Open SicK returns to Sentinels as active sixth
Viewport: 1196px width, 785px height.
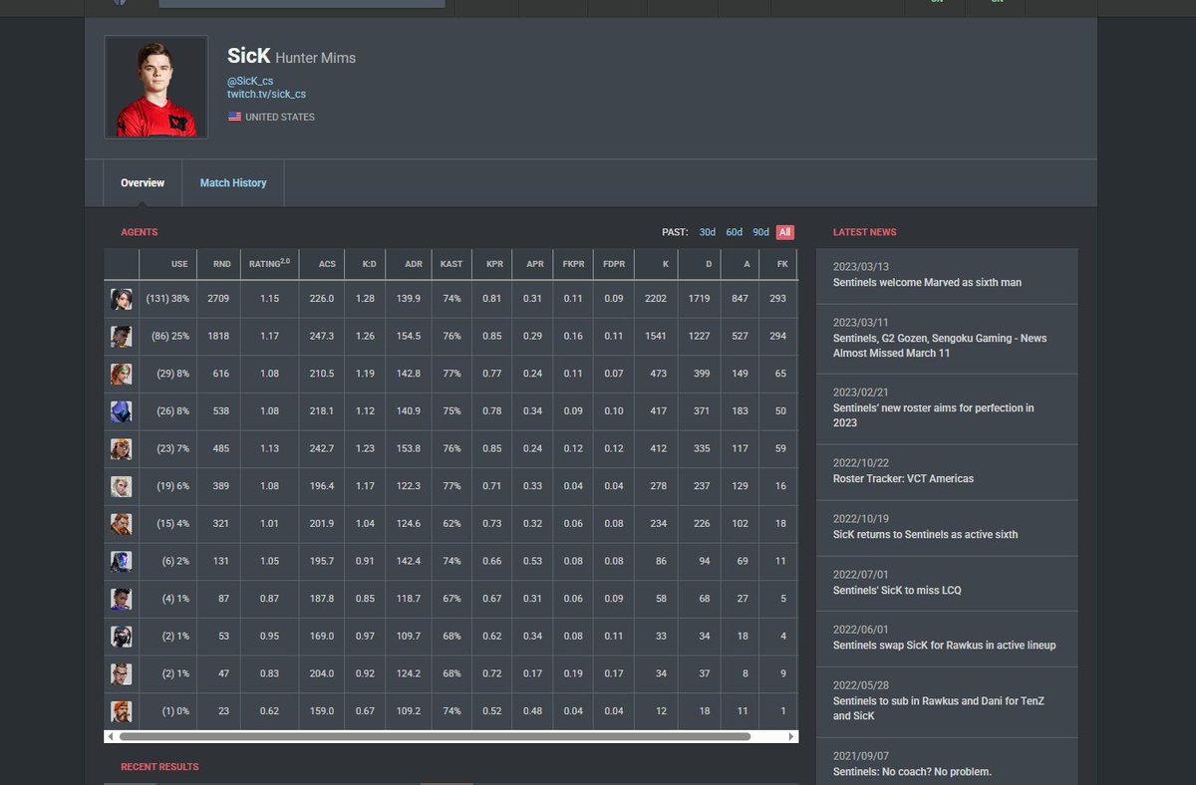947,527
